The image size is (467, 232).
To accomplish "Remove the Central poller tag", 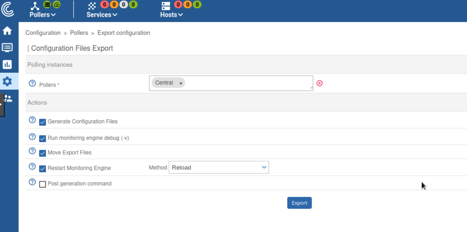I will pos(181,83).
